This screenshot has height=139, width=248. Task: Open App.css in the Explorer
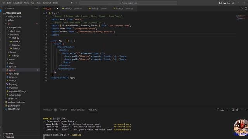(x=13, y=66)
